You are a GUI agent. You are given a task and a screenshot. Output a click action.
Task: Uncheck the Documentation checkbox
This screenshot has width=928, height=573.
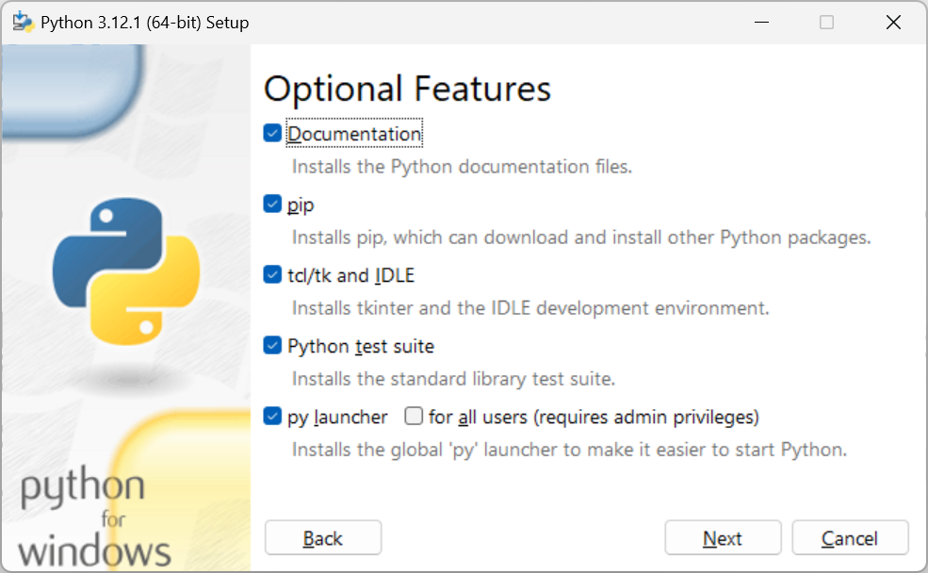(272, 134)
